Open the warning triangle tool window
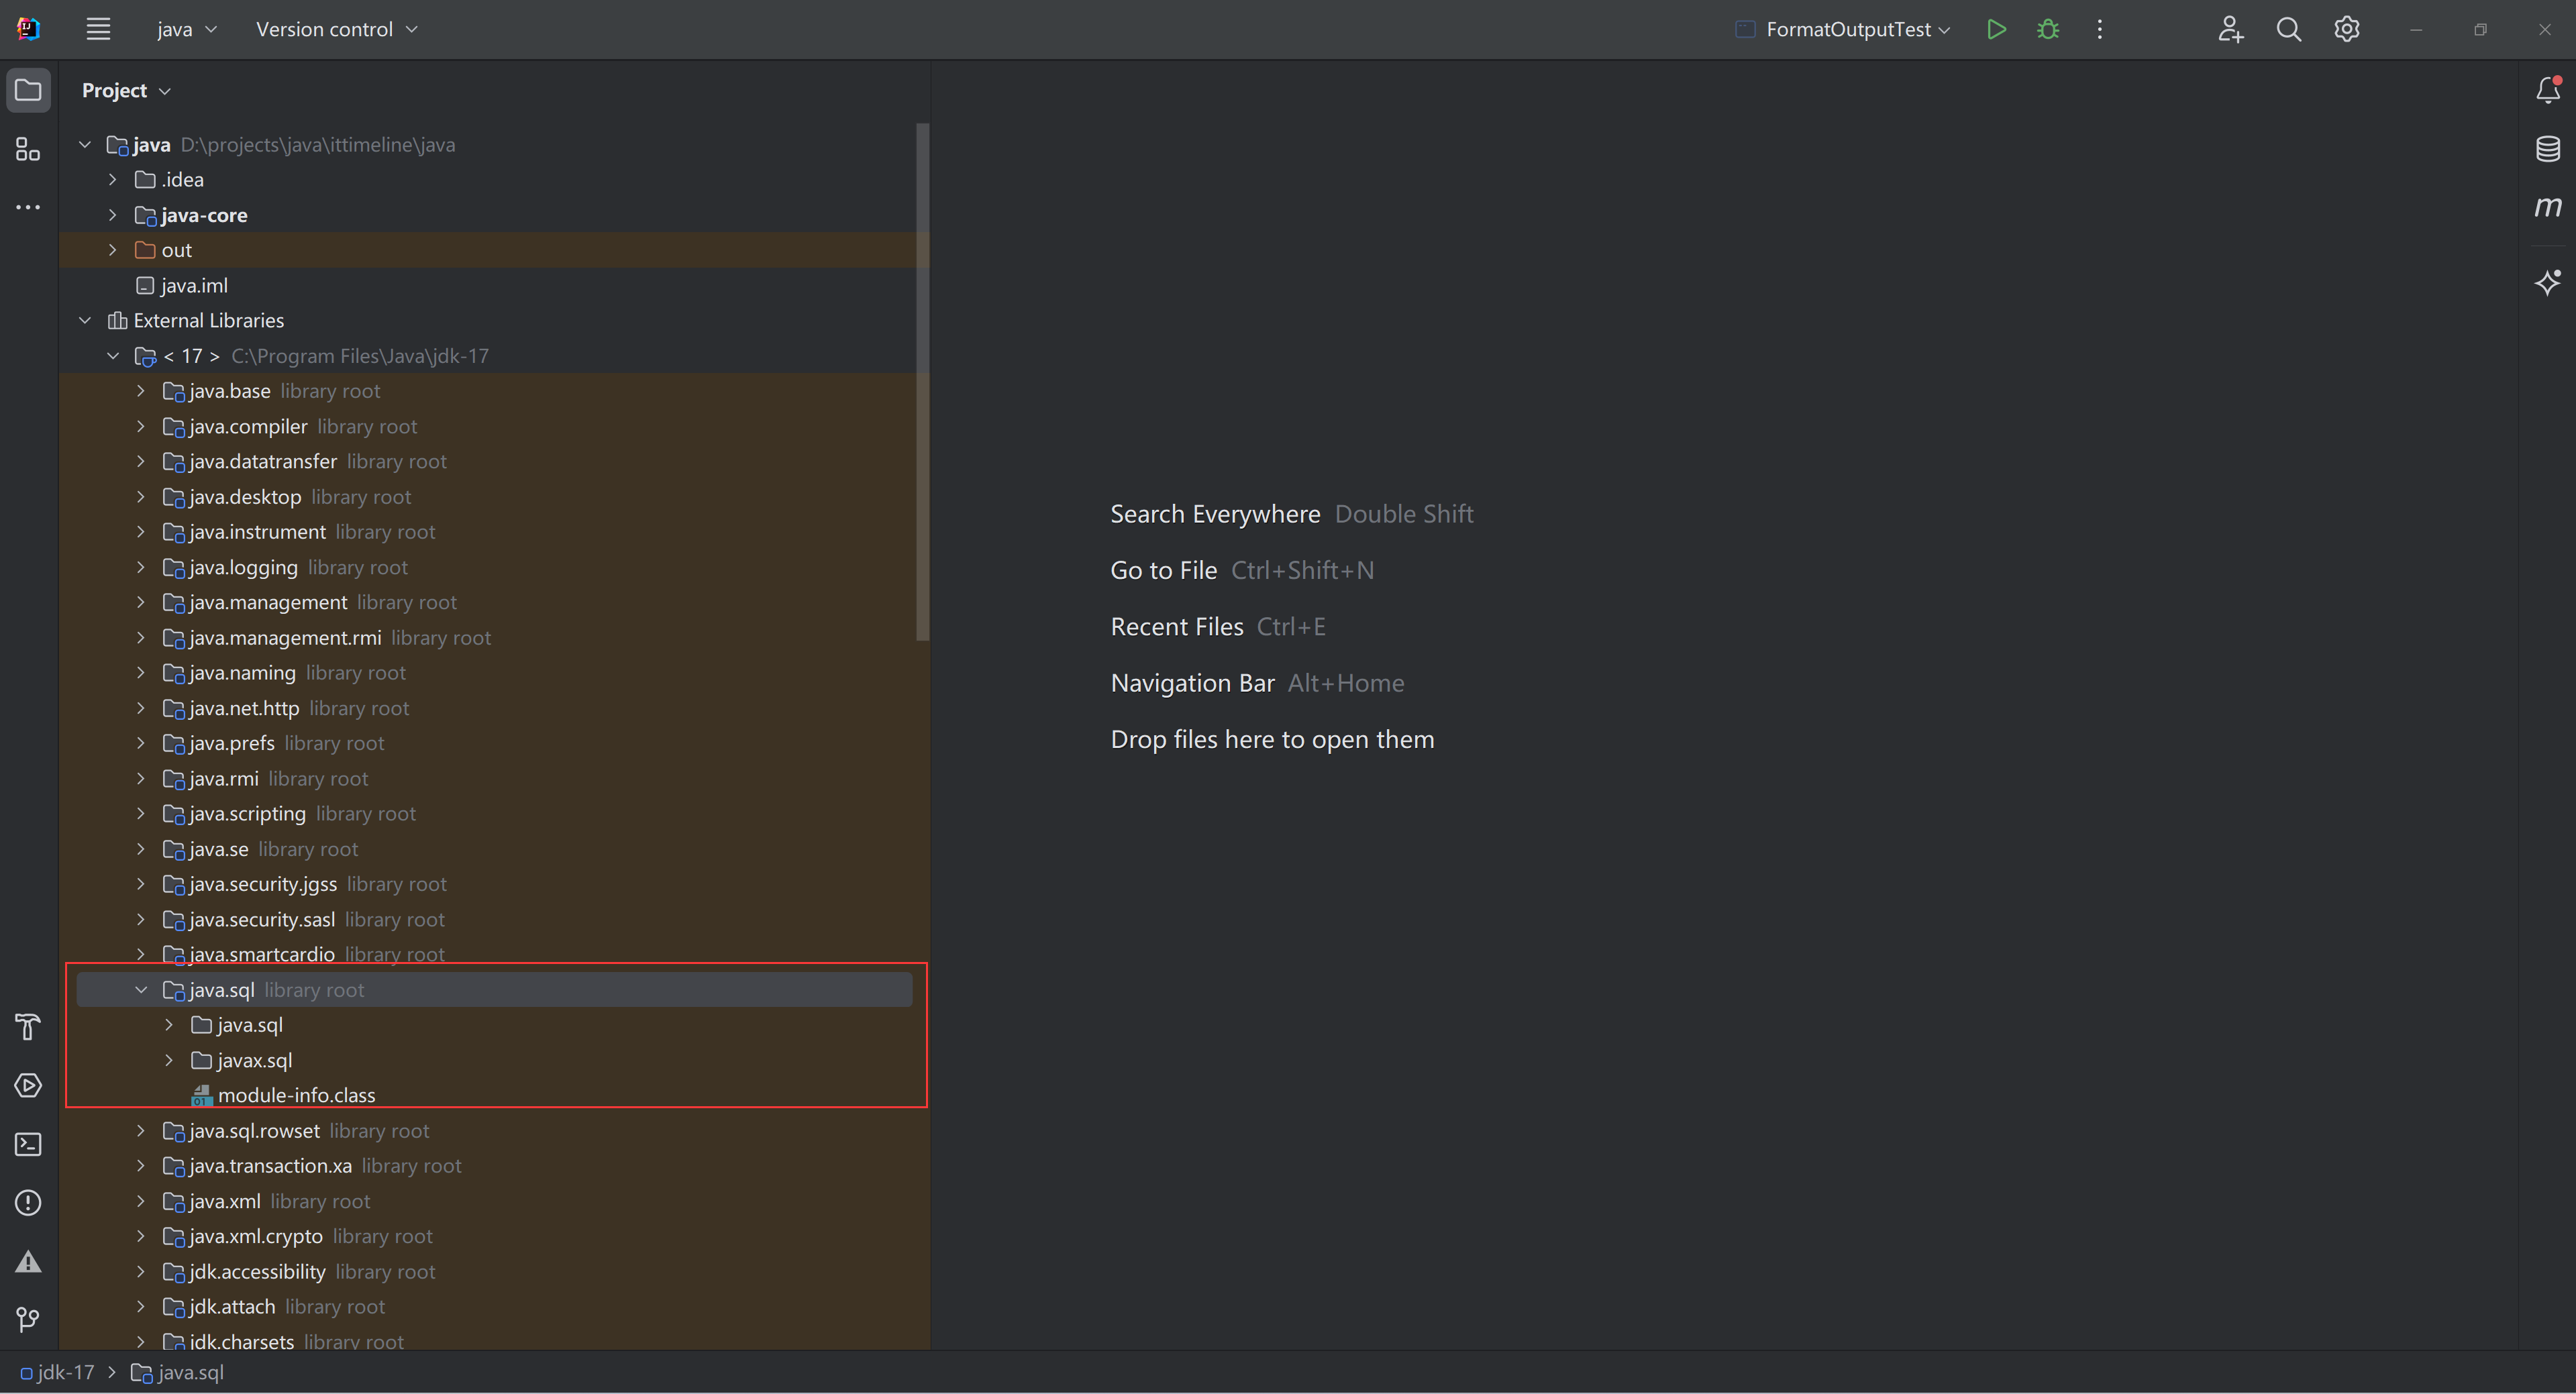 (x=28, y=1261)
